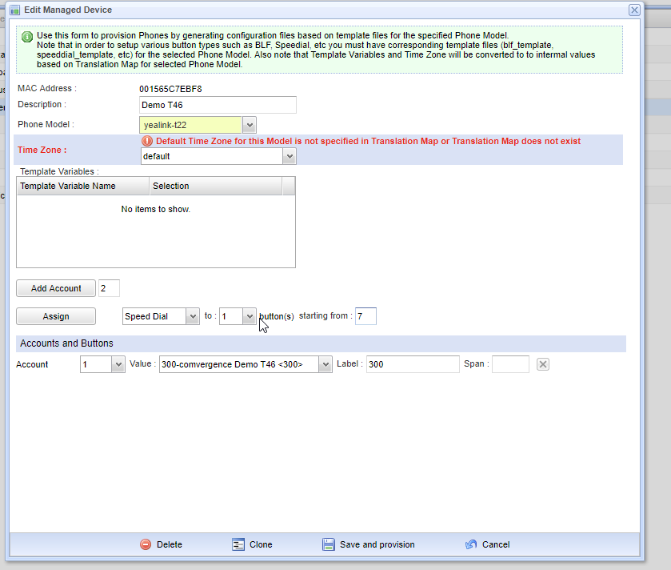The width and height of the screenshot is (671, 570).
Task: Open the button count dropdown
Action: click(x=249, y=316)
